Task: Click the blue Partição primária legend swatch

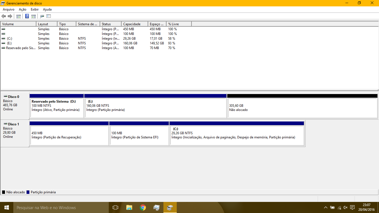Action: [x=28, y=192]
